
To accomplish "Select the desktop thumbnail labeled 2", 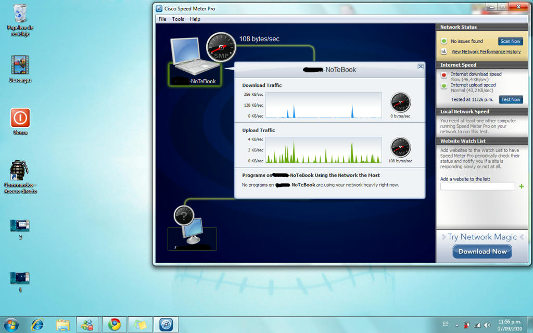I will point(20,229).
